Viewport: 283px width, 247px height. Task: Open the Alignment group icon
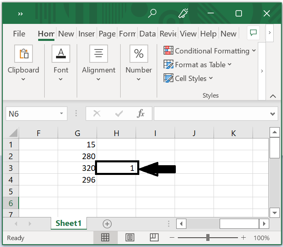click(x=98, y=53)
